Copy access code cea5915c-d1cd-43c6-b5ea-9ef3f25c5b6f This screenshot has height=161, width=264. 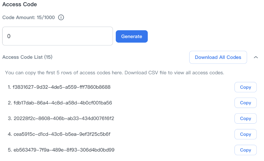[245, 134]
